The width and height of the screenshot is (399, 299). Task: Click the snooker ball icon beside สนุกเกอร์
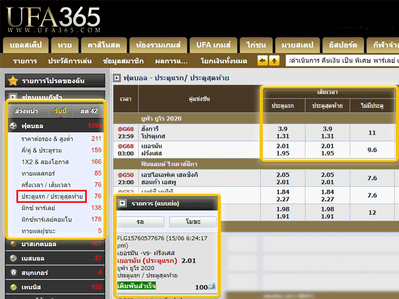coord(13,273)
